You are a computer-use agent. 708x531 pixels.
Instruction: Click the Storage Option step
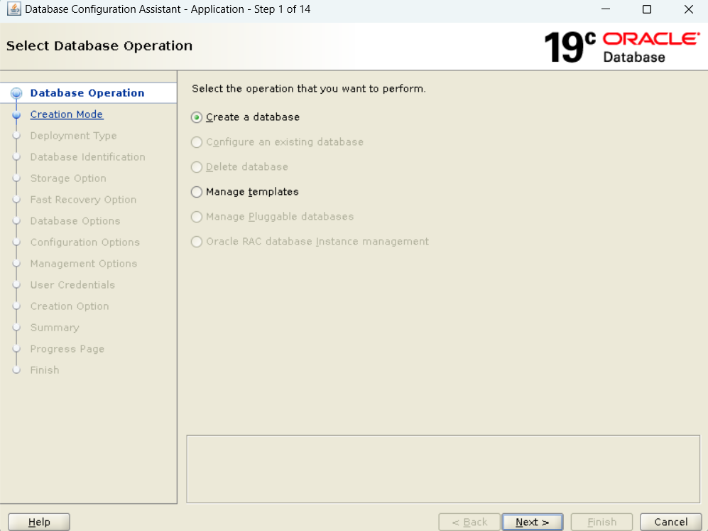click(68, 178)
